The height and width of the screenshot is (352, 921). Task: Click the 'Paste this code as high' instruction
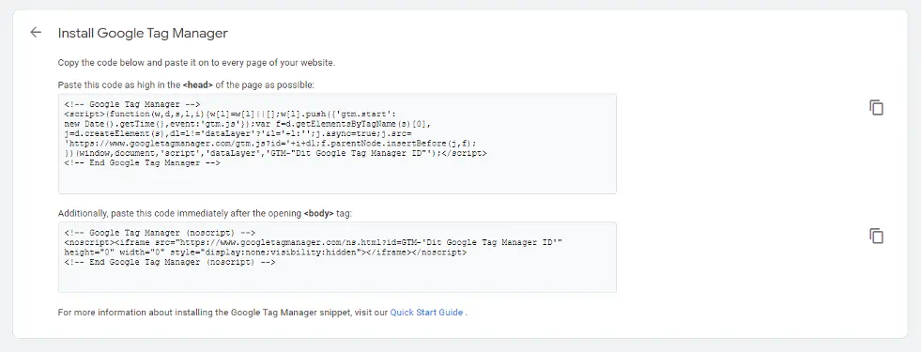tap(186, 84)
